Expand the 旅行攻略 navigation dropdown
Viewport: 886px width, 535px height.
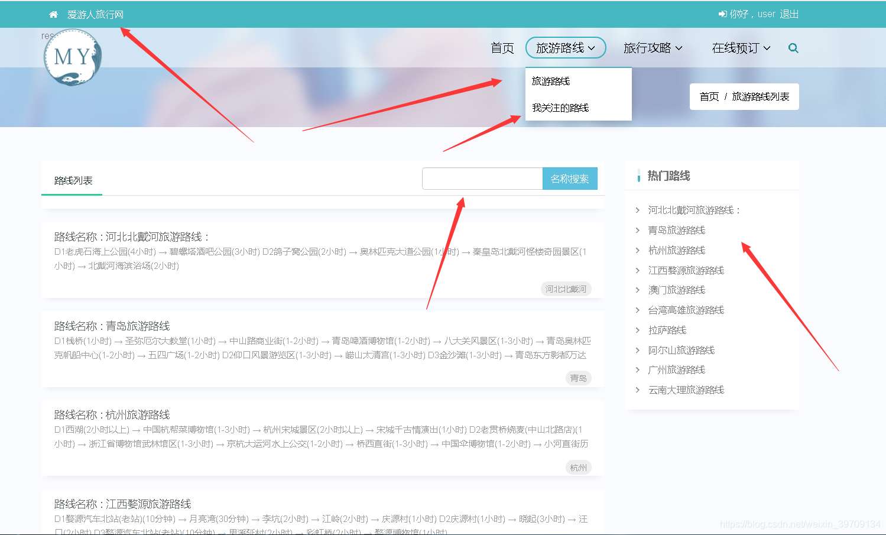[x=653, y=48]
